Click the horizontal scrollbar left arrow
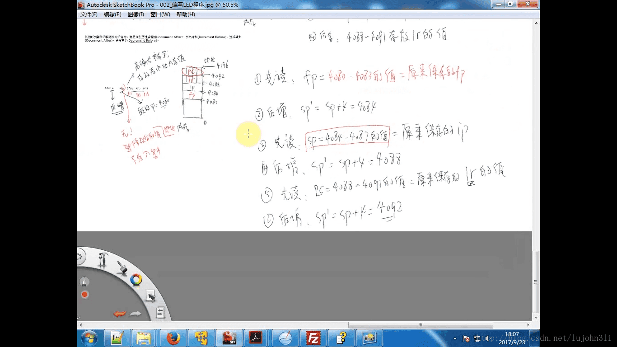The width and height of the screenshot is (617, 347). (80, 325)
